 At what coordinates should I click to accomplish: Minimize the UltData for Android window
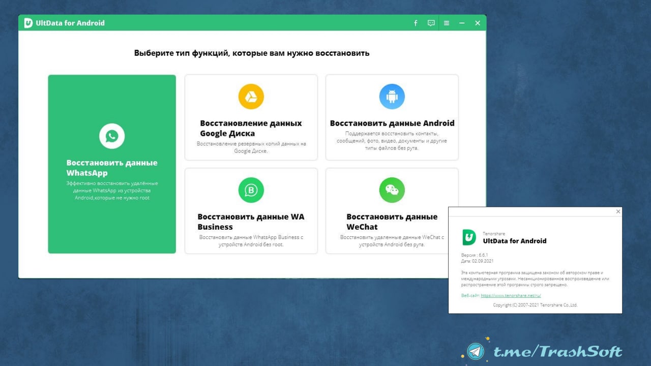pos(462,23)
